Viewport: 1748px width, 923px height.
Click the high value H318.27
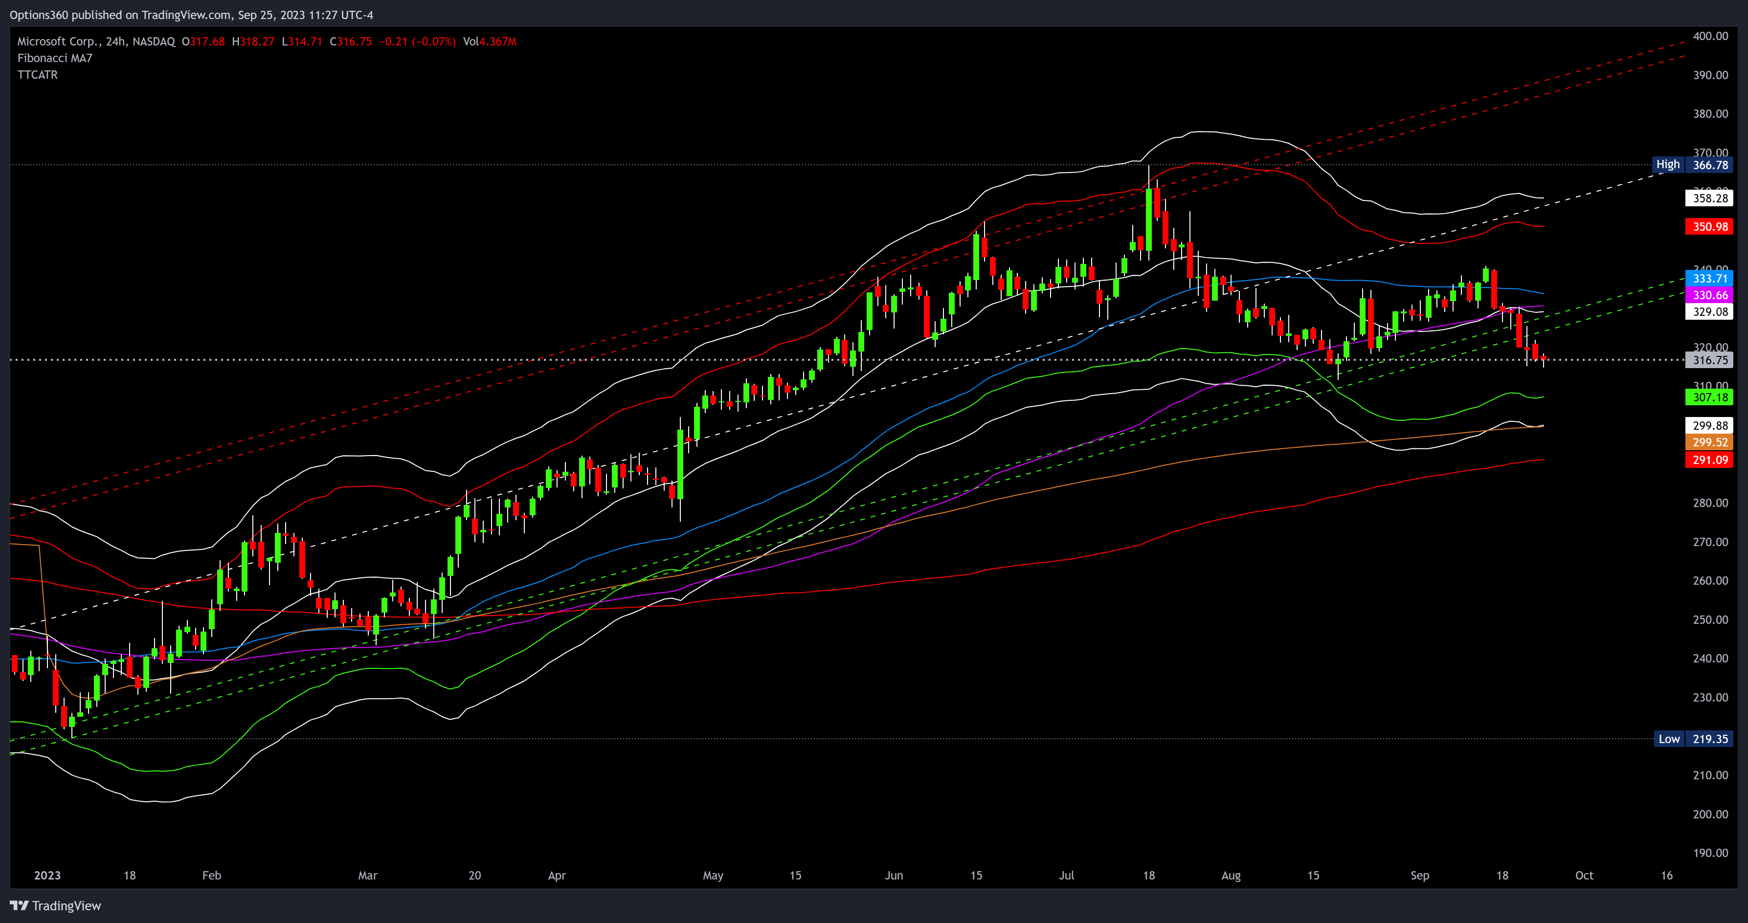click(x=253, y=42)
